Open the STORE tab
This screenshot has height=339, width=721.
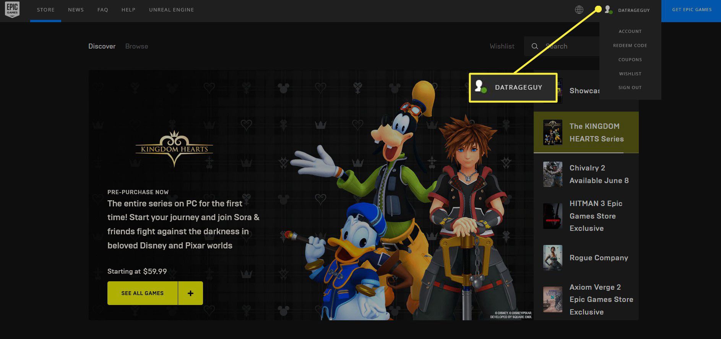click(x=45, y=10)
